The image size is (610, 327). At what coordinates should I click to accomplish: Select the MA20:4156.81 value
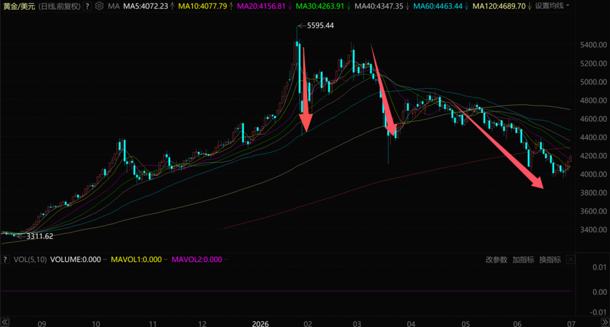pos(261,6)
